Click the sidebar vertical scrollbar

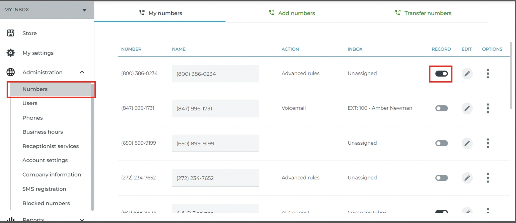[x=92, y=147]
